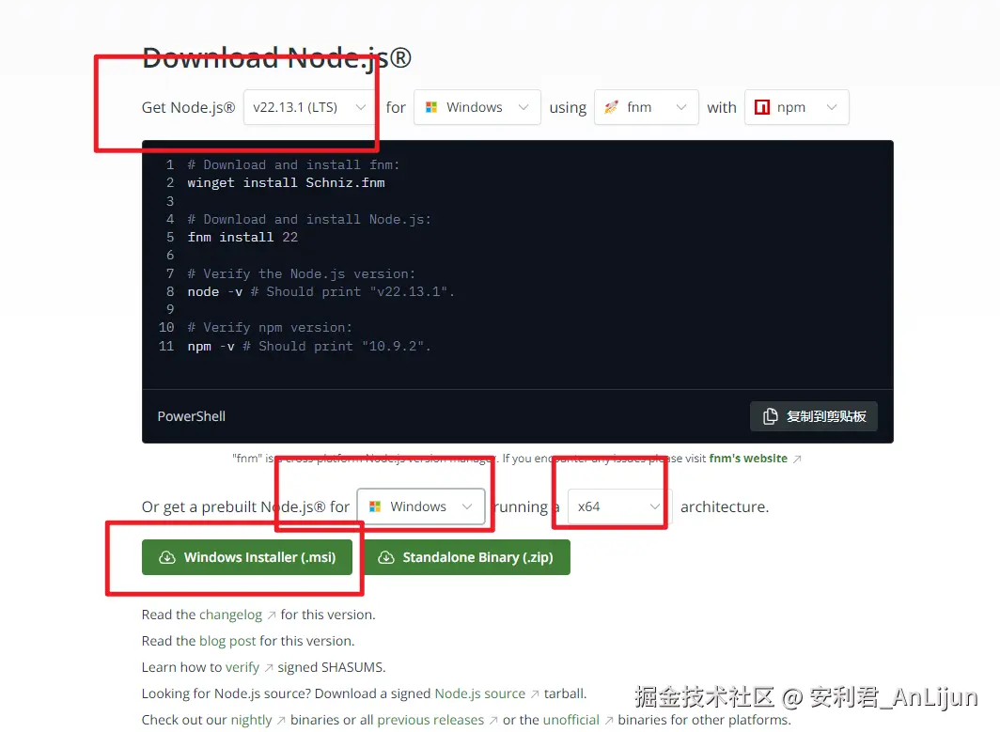1000x732 pixels.
Task: Click the 'node -v' code line
Action: pyautogui.click(x=320, y=292)
